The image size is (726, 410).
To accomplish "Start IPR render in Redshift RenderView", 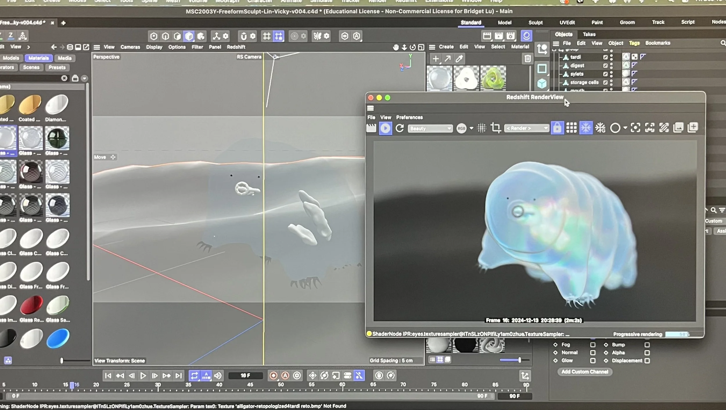I will [x=385, y=128].
